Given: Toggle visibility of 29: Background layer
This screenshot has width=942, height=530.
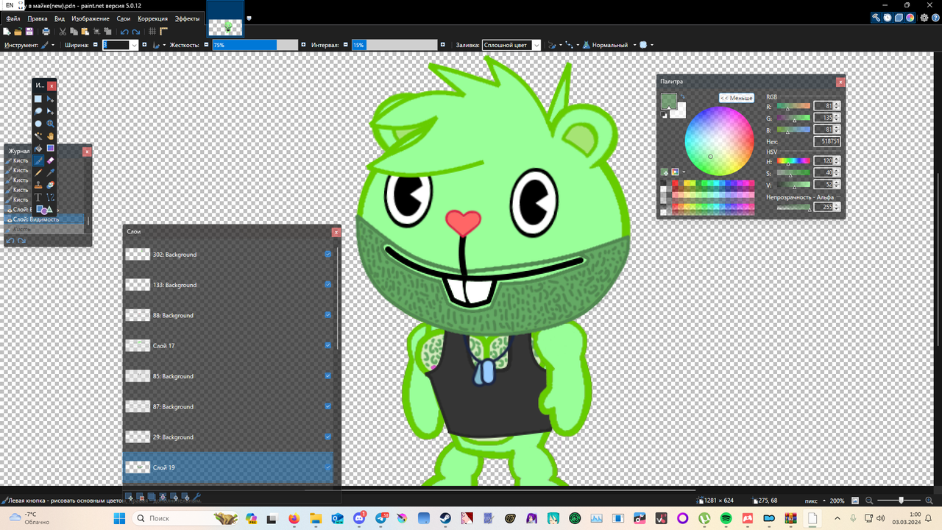Looking at the screenshot, I should click(x=327, y=437).
